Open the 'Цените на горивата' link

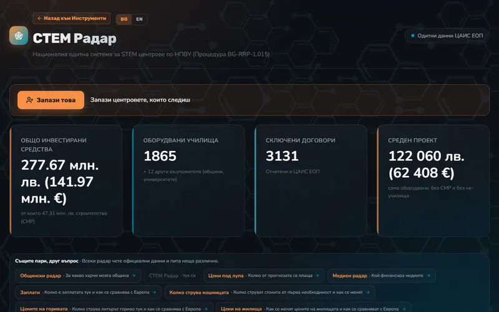point(114,308)
